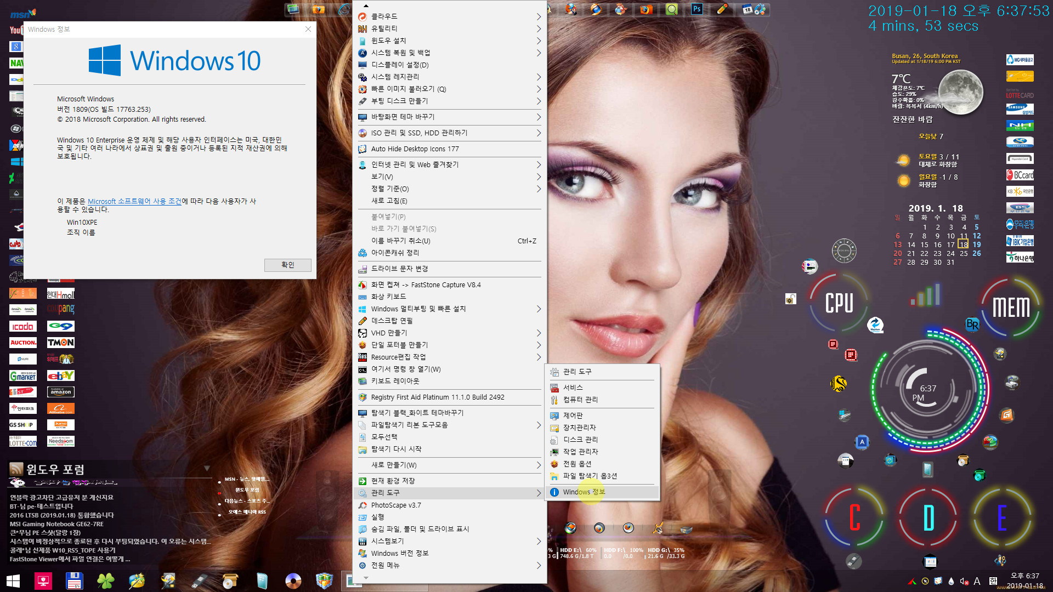Select date 26 in the calendar gadget
1053x592 pixels.
(977, 253)
